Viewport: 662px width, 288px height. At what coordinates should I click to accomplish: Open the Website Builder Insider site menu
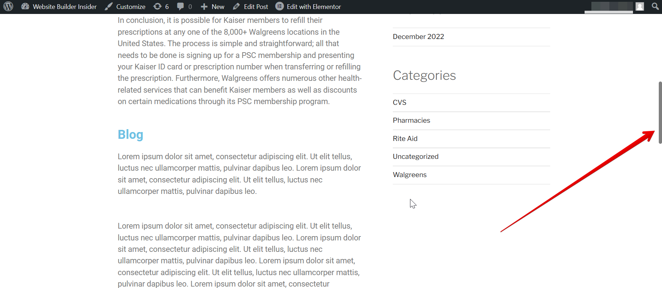tap(59, 6)
